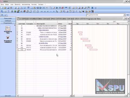Collapse the PRELIMINARES group

pyautogui.click(x=35, y=30)
